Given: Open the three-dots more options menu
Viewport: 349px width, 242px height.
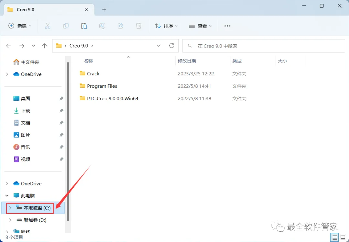Looking at the screenshot, I should pos(227,26).
